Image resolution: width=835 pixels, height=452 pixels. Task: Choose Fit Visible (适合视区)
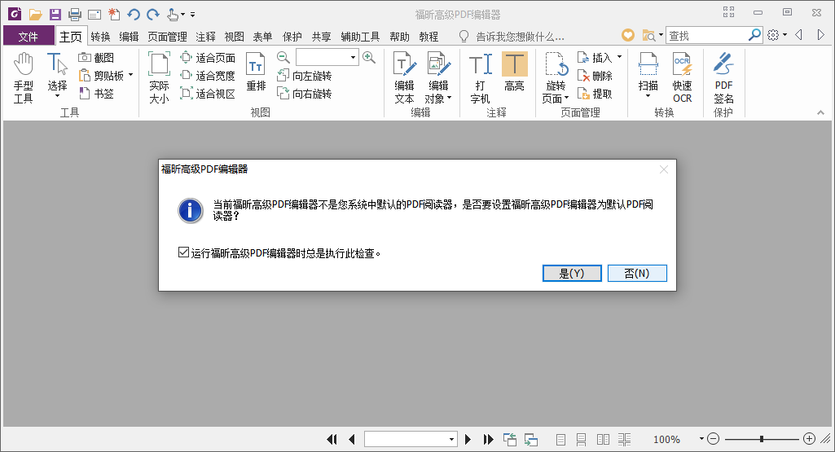click(x=208, y=94)
